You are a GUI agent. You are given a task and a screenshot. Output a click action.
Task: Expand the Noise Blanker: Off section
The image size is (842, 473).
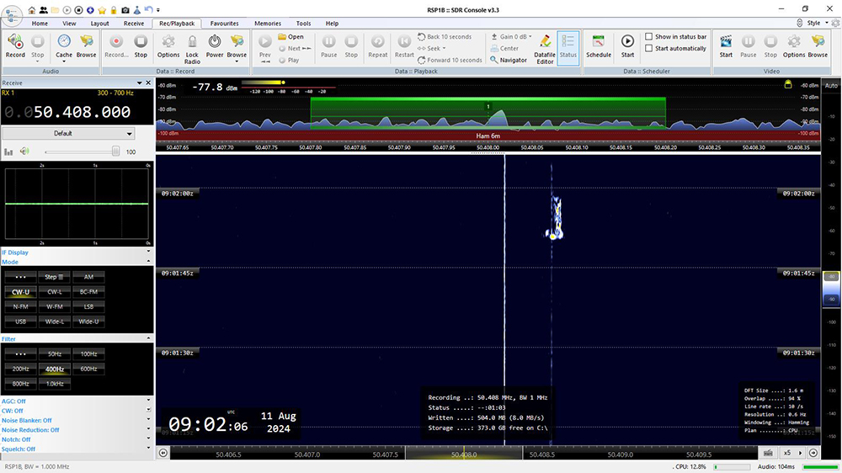[x=148, y=420]
